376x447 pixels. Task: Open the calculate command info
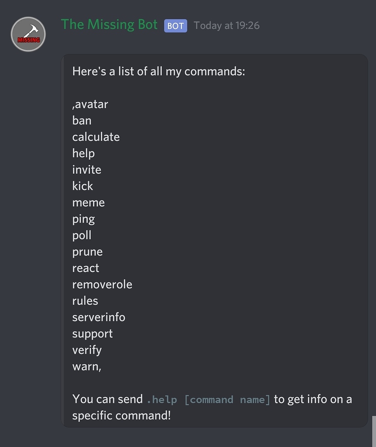(96, 137)
